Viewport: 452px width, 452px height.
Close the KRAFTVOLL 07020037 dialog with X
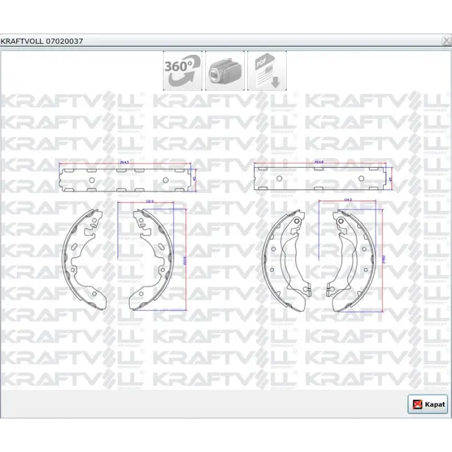(446, 41)
